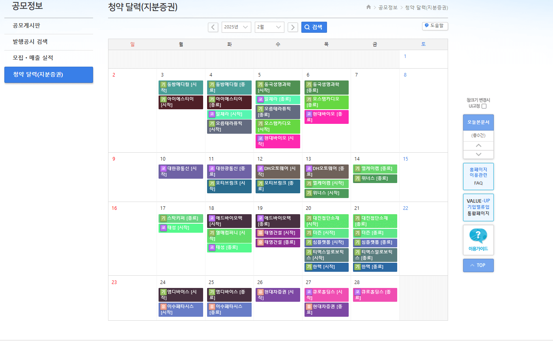Viewport: 553px width, 342px height.
Task: Open the VALUE-UP 기업밸류업 통합페이지 banner
Action: [478, 207]
